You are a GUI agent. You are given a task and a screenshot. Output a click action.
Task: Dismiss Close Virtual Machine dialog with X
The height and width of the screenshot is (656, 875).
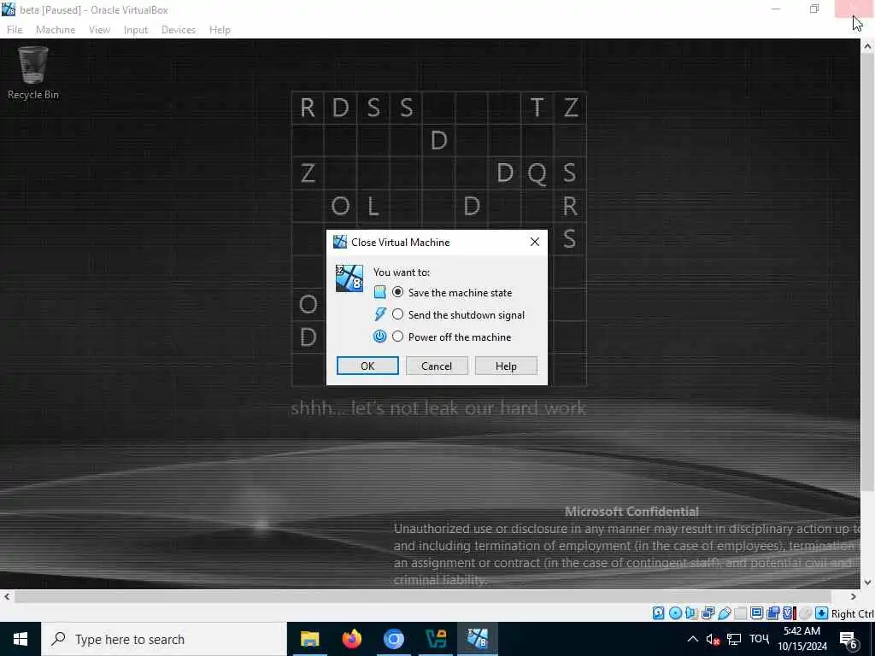[535, 242]
